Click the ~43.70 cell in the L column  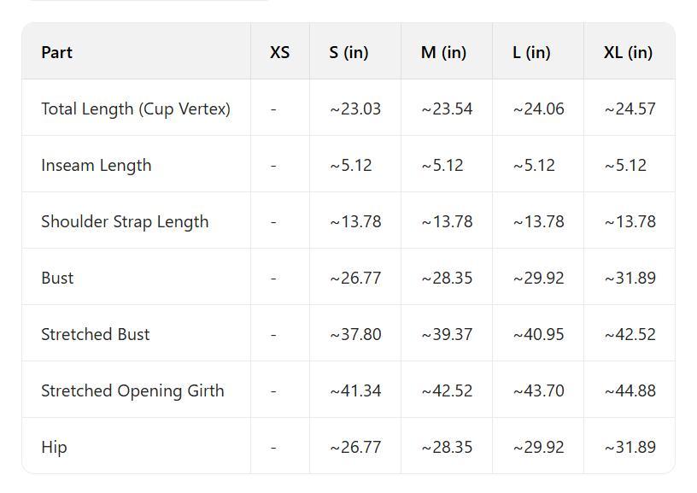[x=538, y=390]
